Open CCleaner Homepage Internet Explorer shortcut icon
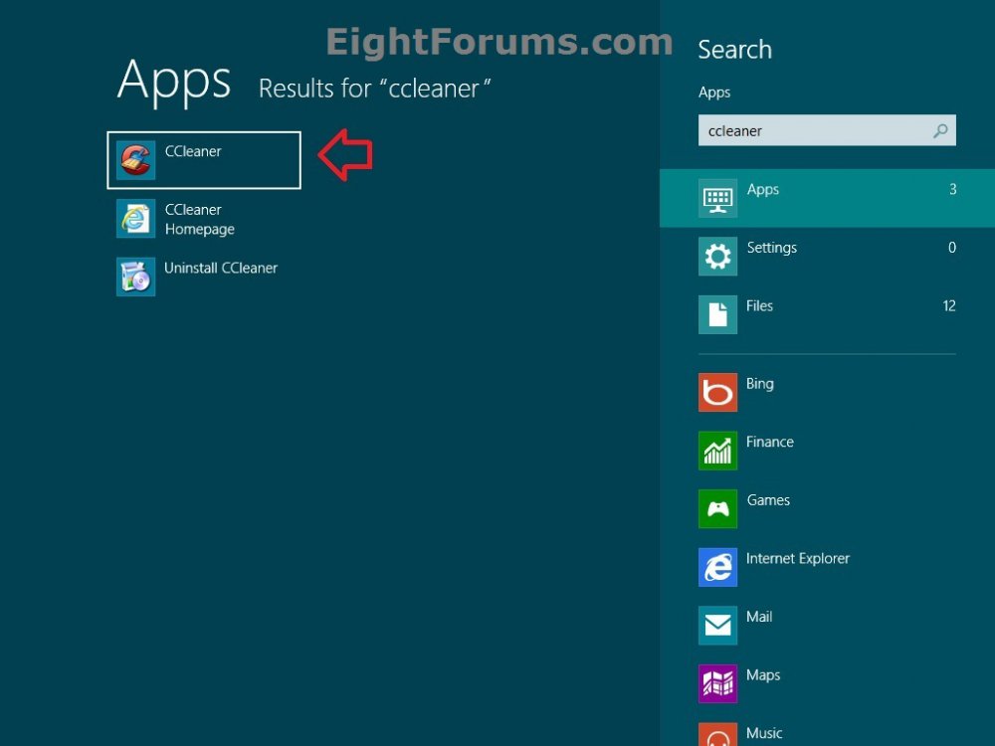This screenshot has width=995, height=746. (x=135, y=218)
